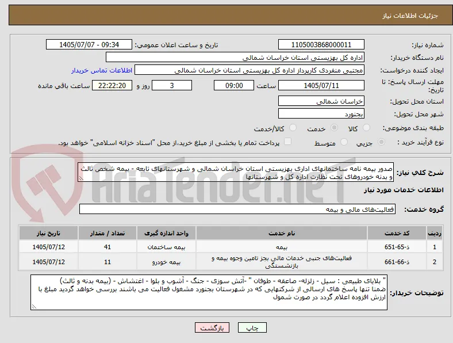This screenshot has height=343, width=453.
Task: Click the تاریخ نیاز column header
Action: tap(48, 233)
